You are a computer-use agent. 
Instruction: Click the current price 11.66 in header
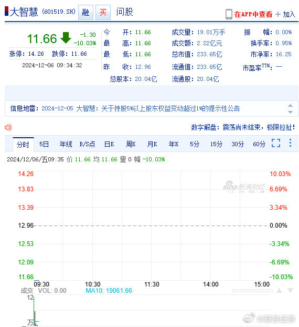pyautogui.click(x=42, y=38)
